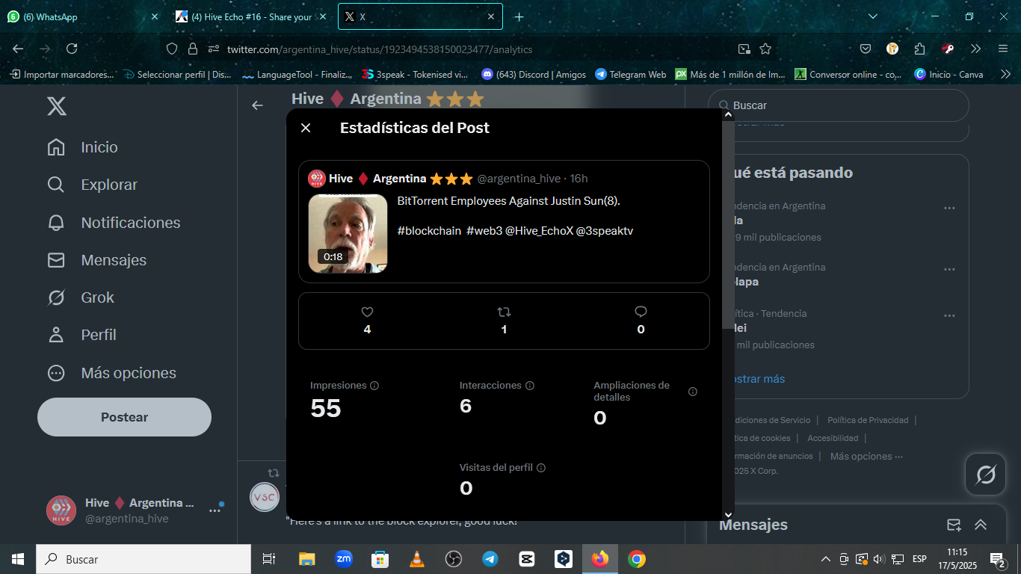The height and width of the screenshot is (574, 1021).
Task: Open Telegram from the taskbar
Action: 490,559
